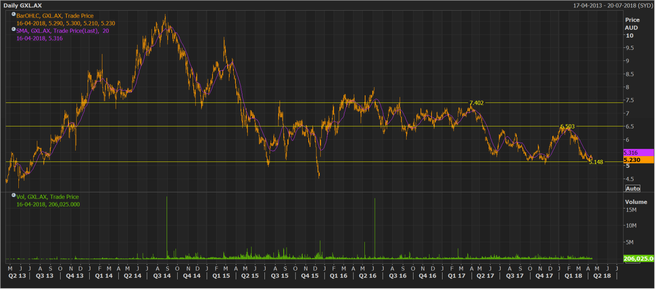Click the icon beside BarOHLC legend entry

pos(14,14)
